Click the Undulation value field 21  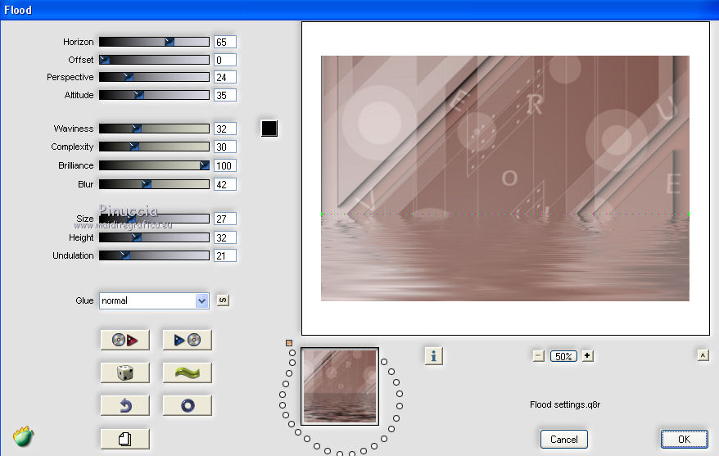pos(225,255)
